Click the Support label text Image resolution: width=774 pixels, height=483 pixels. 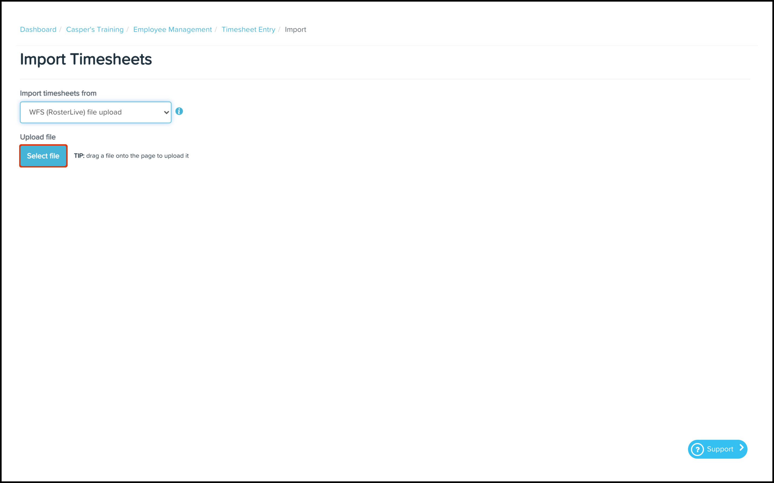click(x=720, y=449)
